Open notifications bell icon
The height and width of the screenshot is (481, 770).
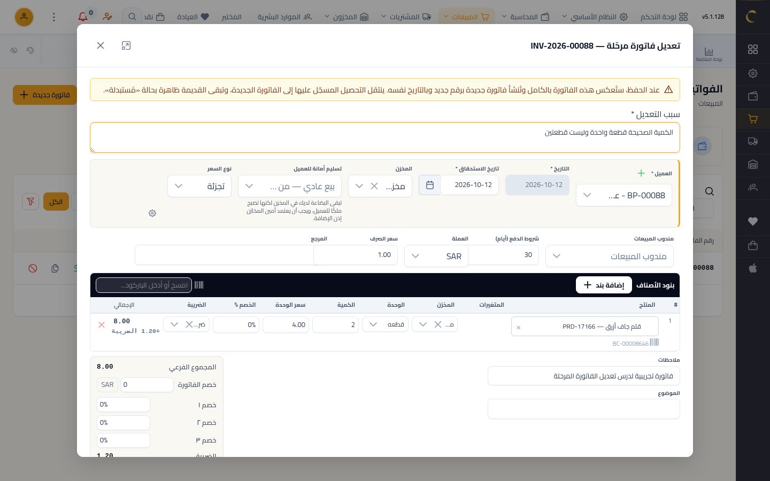(83, 17)
